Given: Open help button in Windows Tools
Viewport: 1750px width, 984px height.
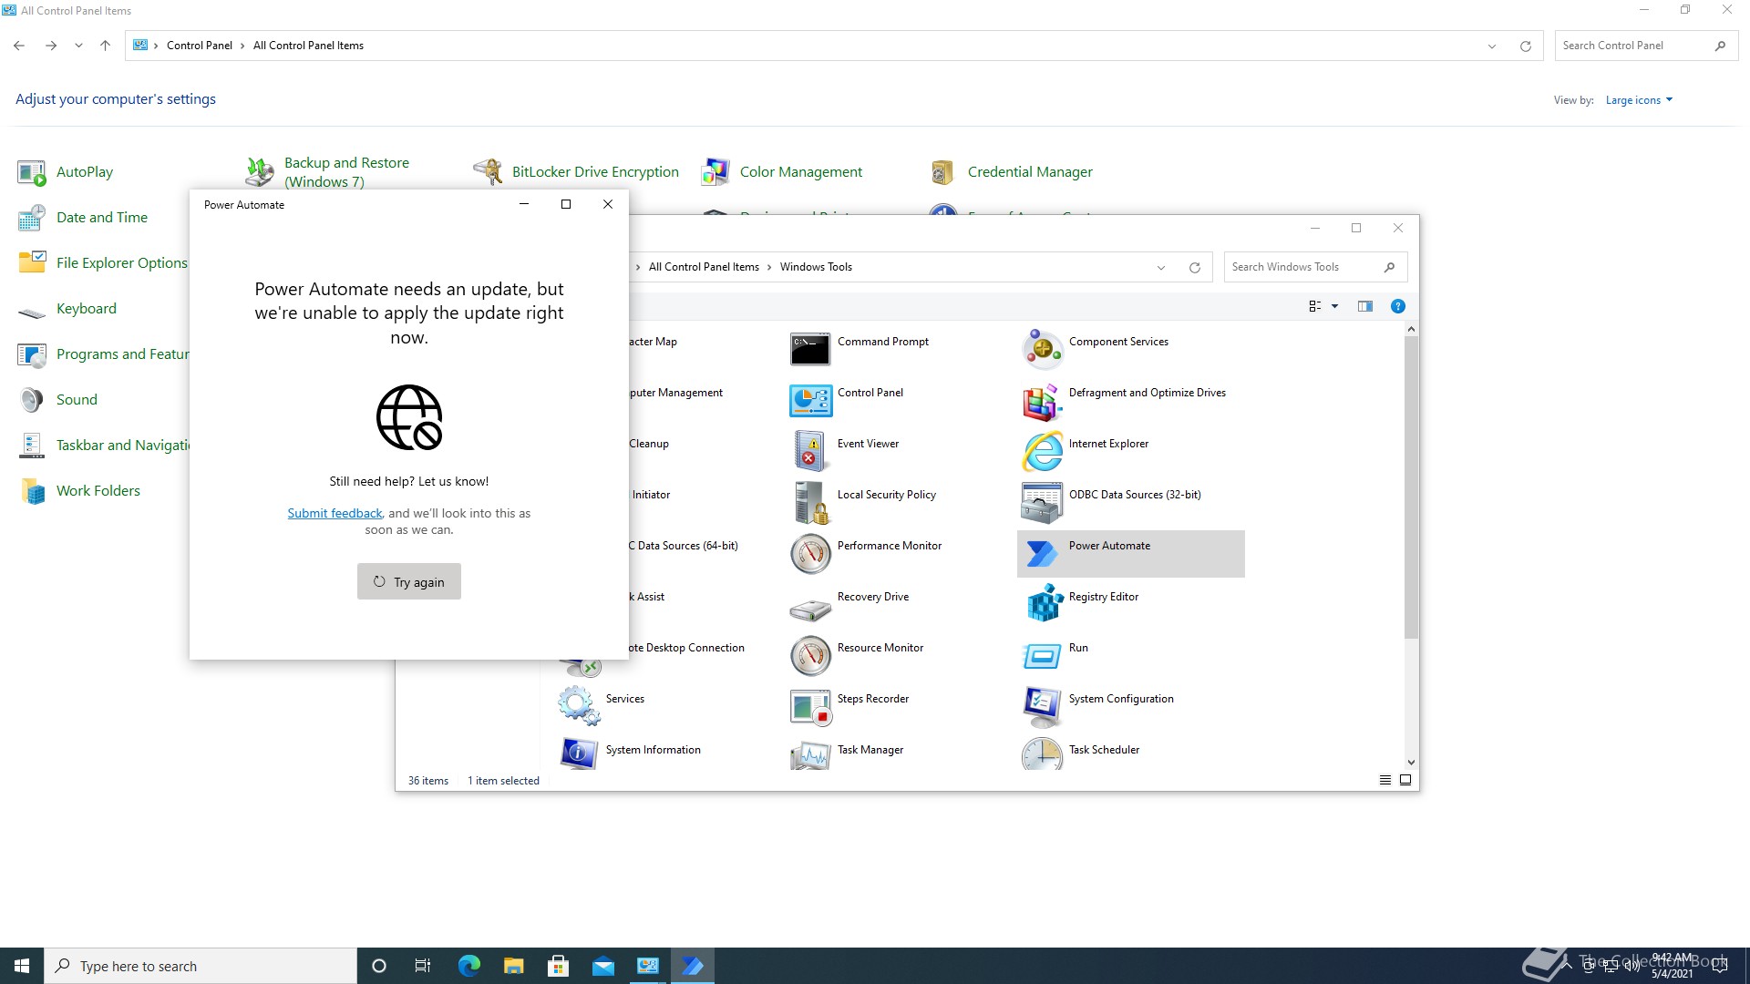Looking at the screenshot, I should click(x=1397, y=306).
